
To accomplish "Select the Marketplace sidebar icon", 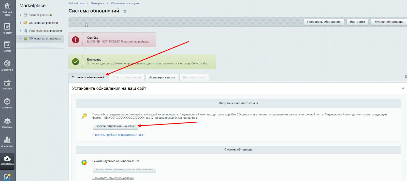I will click(7, 161).
